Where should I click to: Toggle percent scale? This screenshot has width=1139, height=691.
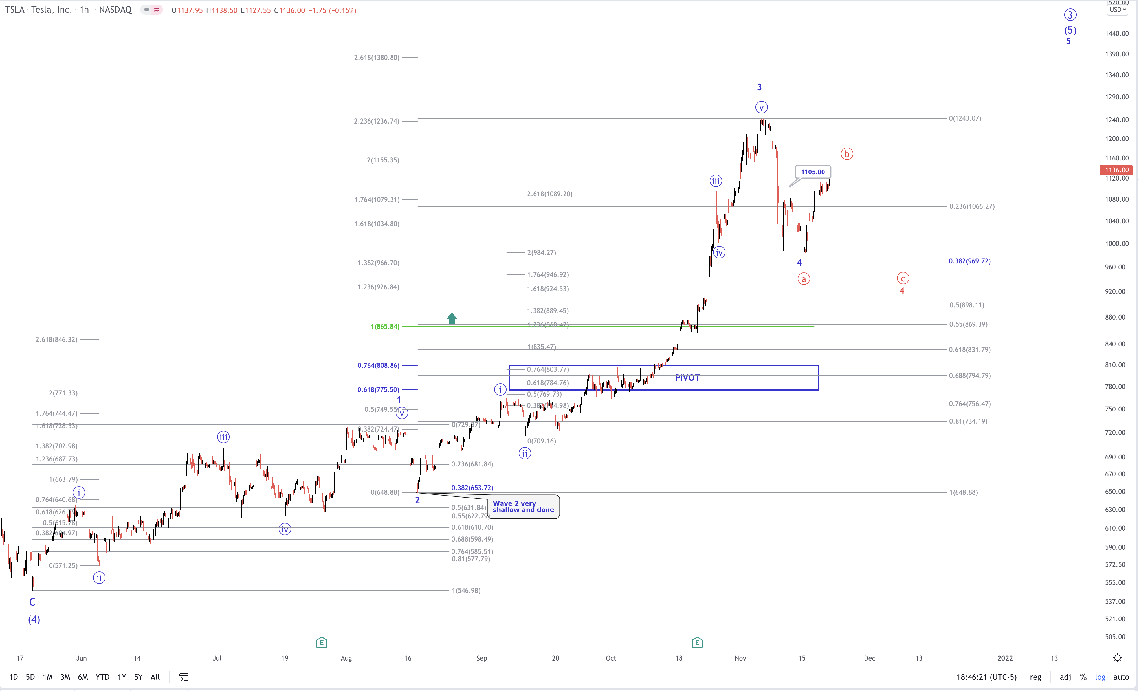[1083, 677]
